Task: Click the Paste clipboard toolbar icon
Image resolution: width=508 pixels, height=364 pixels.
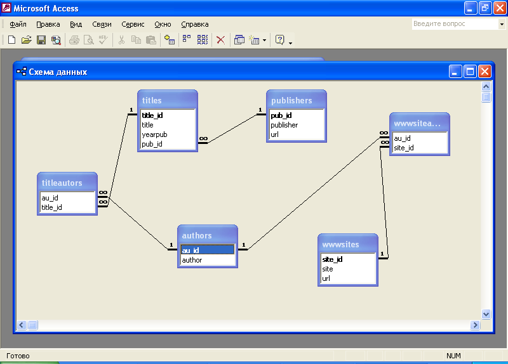Action: (151, 40)
